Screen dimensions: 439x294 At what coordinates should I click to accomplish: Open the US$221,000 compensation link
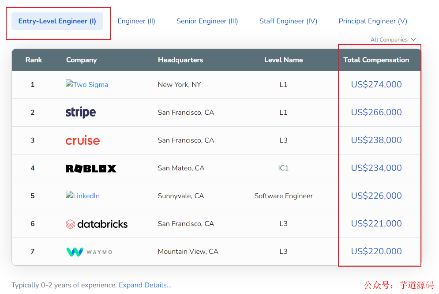[376, 223]
